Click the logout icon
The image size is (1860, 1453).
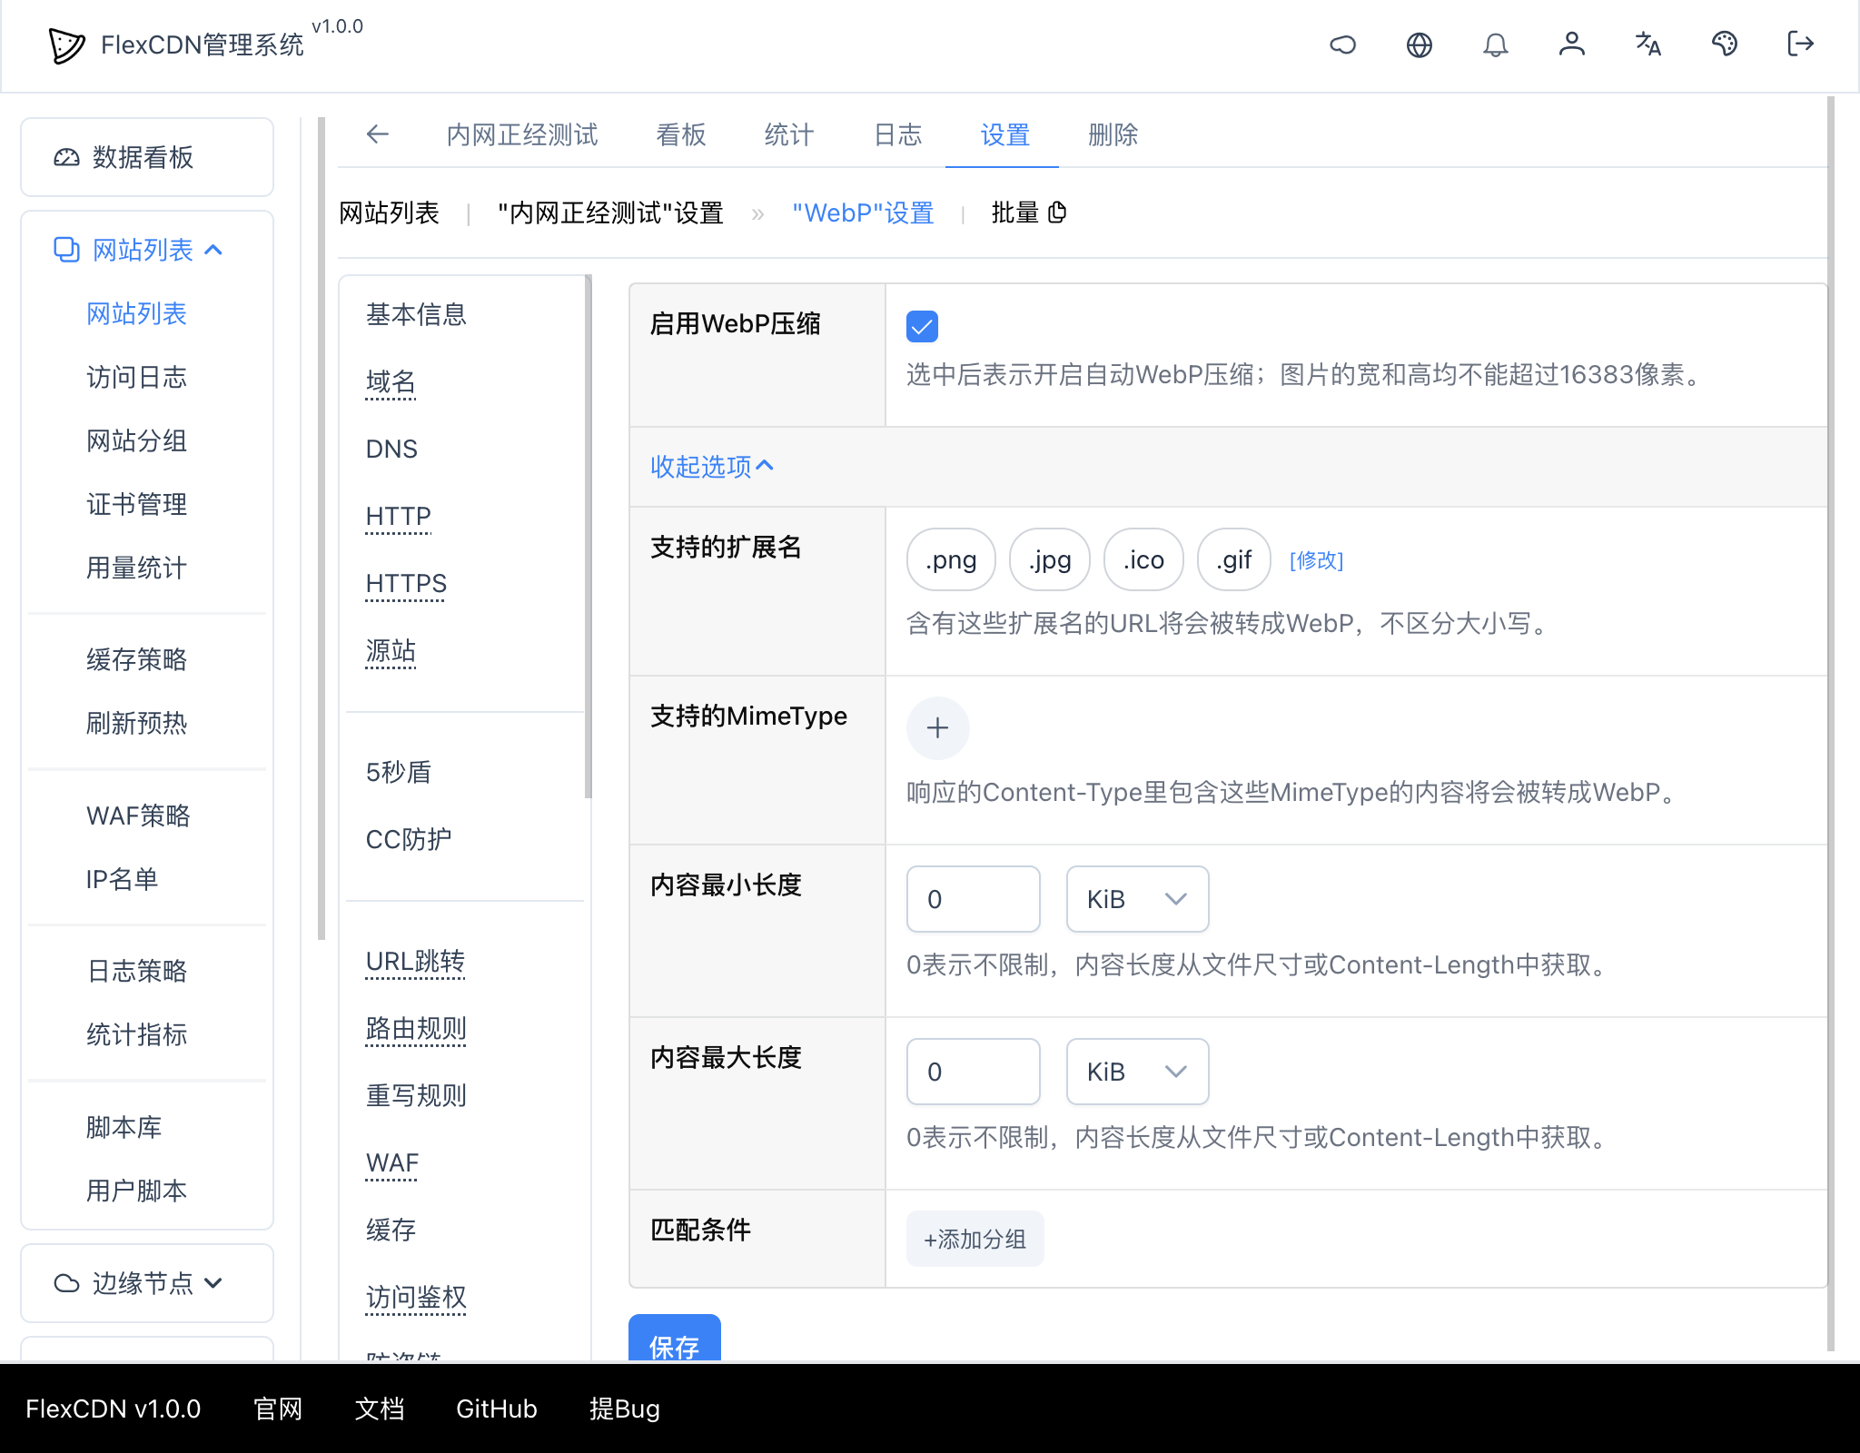click(1800, 44)
